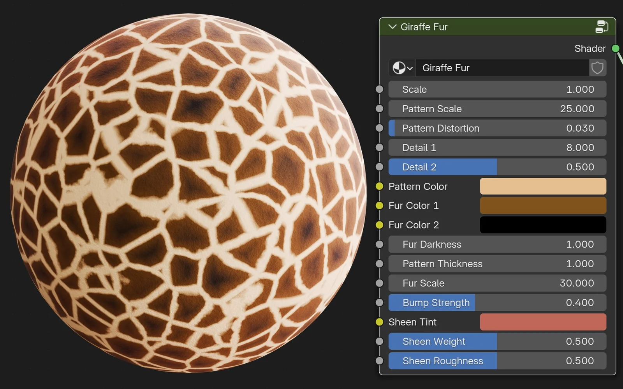Viewport: 623px width, 389px height.
Task: Open the Pattern Color color picker
Action: click(x=543, y=186)
